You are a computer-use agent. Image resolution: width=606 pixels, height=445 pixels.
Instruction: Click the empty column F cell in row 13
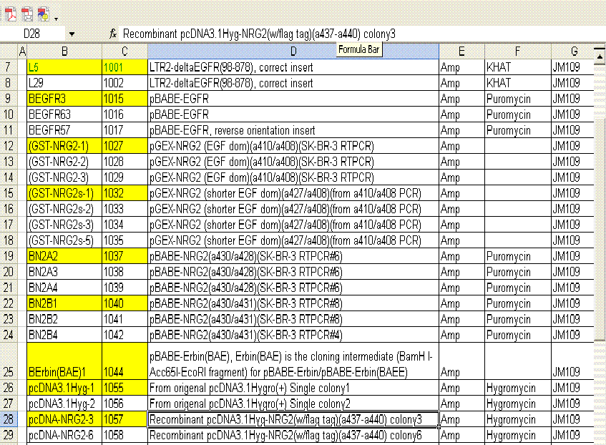517,162
